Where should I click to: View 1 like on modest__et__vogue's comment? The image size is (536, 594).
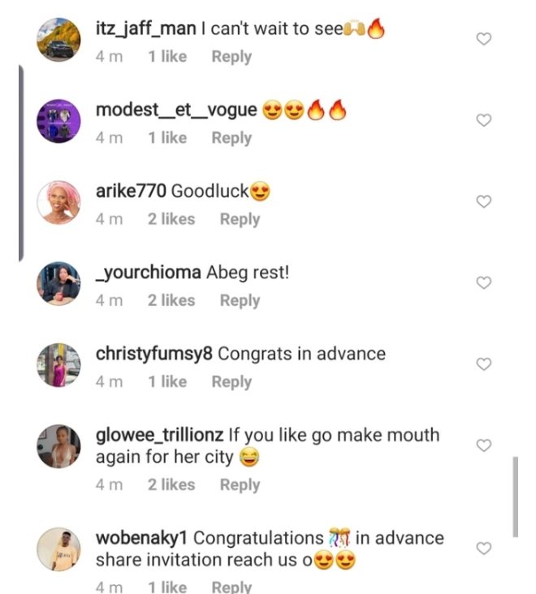coord(167,138)
